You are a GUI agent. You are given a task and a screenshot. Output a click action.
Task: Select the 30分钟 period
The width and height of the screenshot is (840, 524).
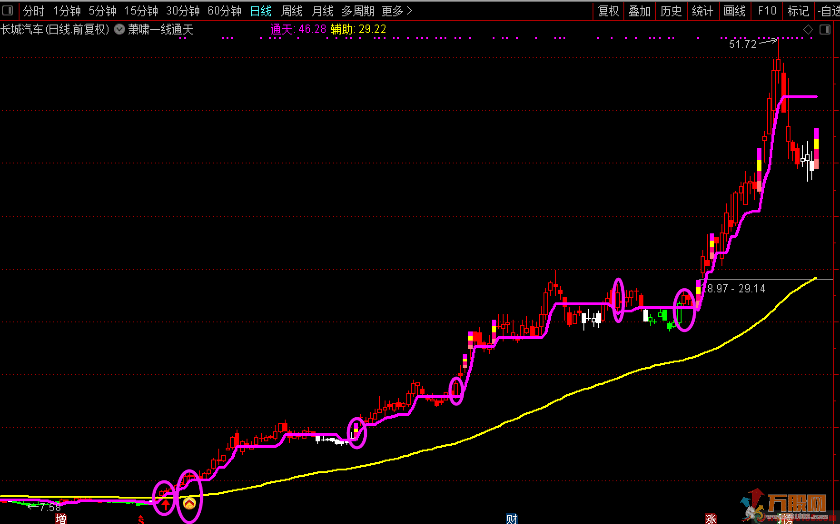tap(183, 11)
